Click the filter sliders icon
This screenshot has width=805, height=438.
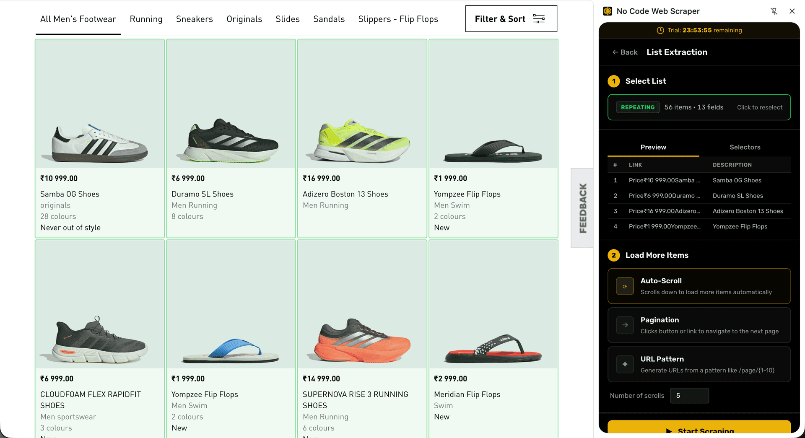pos(539,19)
